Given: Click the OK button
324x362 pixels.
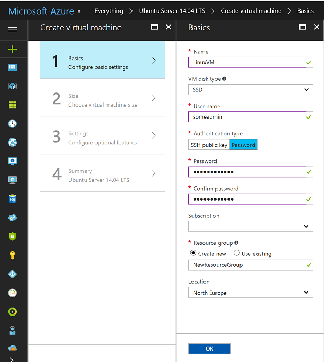Looking at the screenshot, I should click(x=209, y=348).
